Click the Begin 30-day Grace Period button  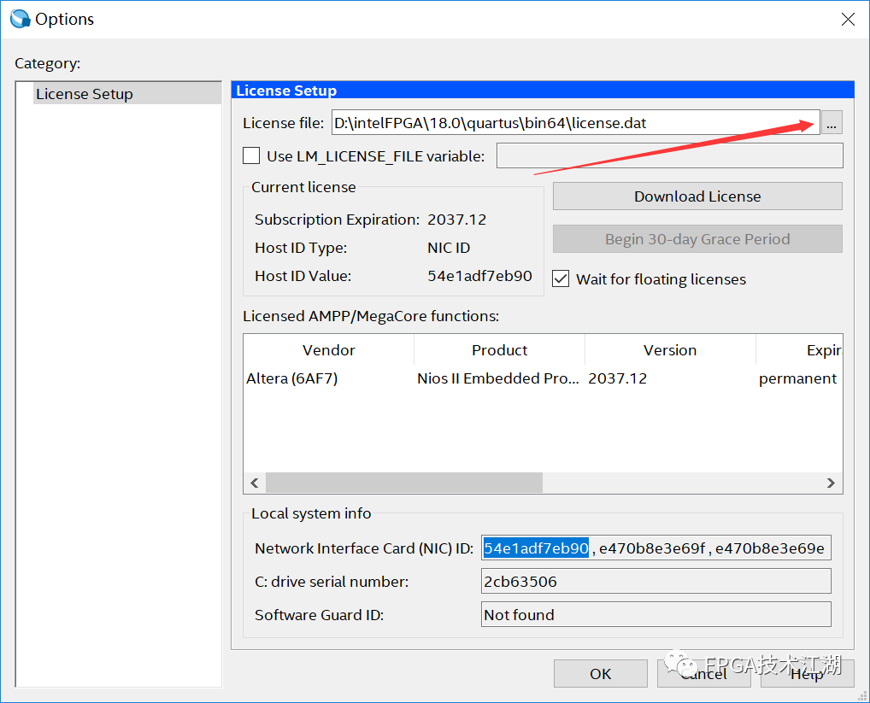(x=697, y=239)
